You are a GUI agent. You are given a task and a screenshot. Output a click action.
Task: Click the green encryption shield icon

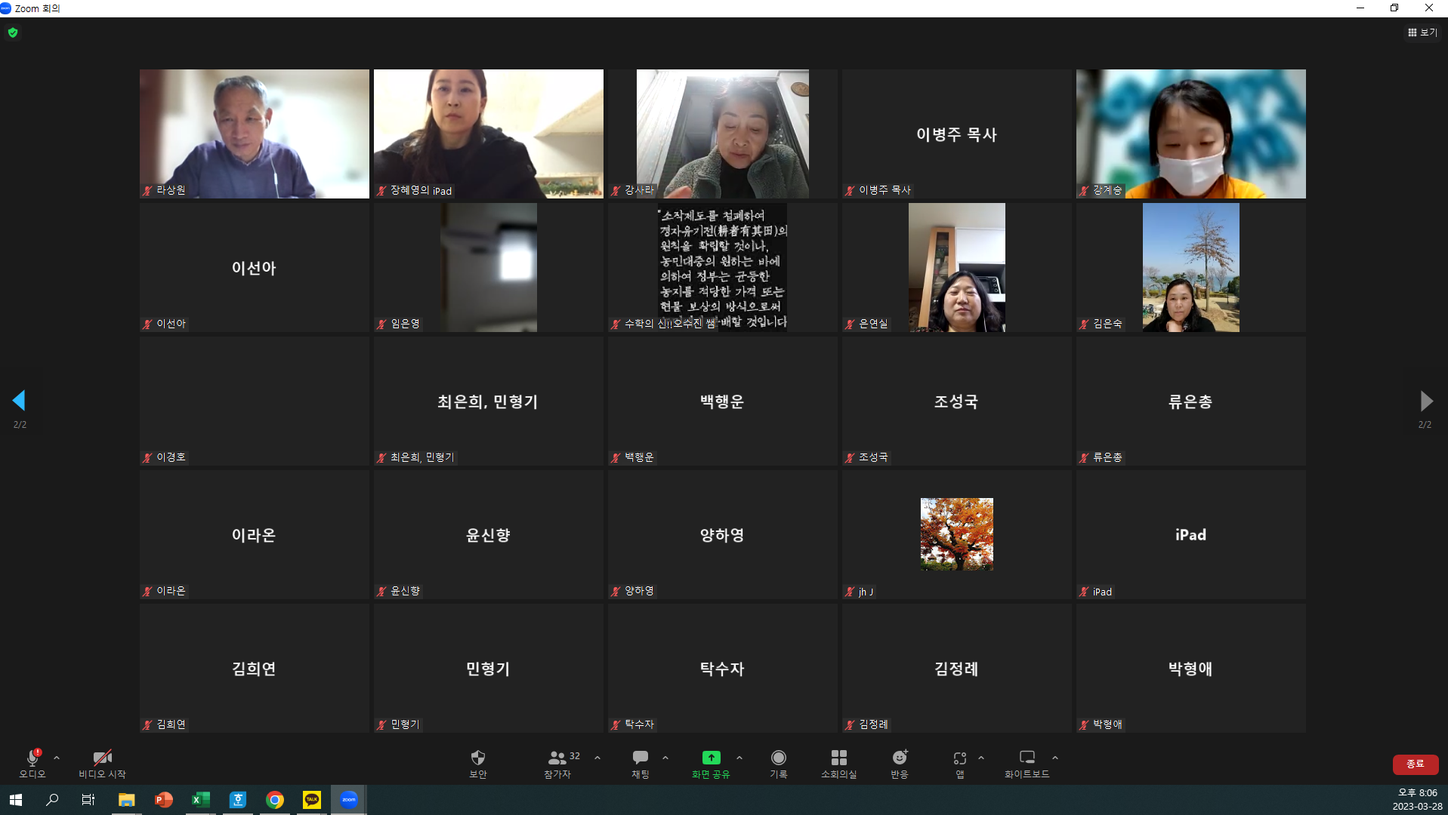tap(13, 32)
